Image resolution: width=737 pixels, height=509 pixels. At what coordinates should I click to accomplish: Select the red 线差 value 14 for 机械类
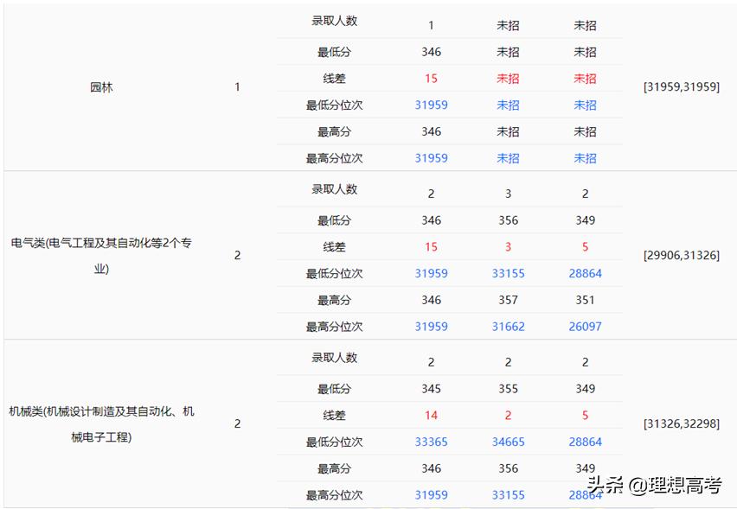pos(431,415)
